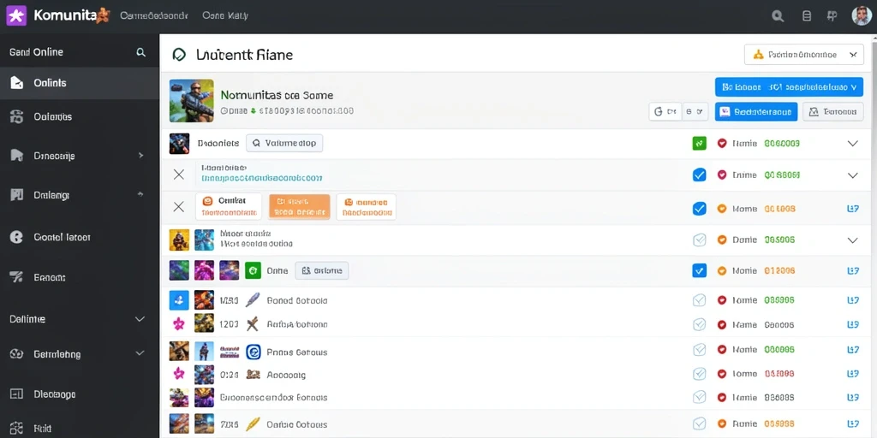Click the red status icon in the Dadonlets row
Viewport: 877px width, 438px height.
[x=721, y=144]
